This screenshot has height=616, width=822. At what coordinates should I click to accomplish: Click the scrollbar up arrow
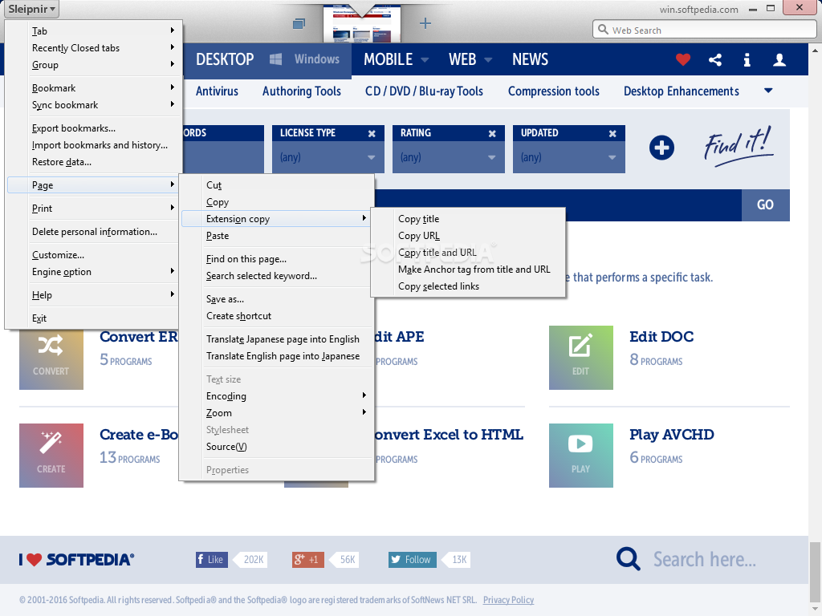coord(816,51)
